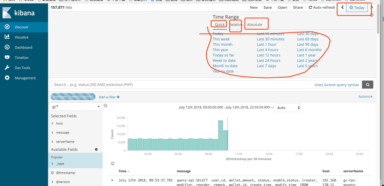The image size is (384, 186).
Task: Select 'This year' time range
Action: point(220,50)
